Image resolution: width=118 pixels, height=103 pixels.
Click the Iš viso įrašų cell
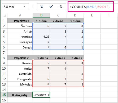coord(20,95)
